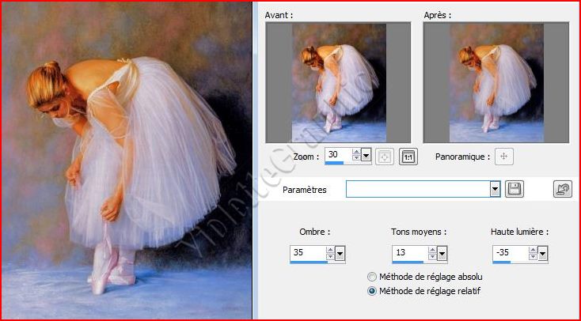Click the Panoramique pan icon
The height and width of the screenshot is (321, 581).
[504, 157]
